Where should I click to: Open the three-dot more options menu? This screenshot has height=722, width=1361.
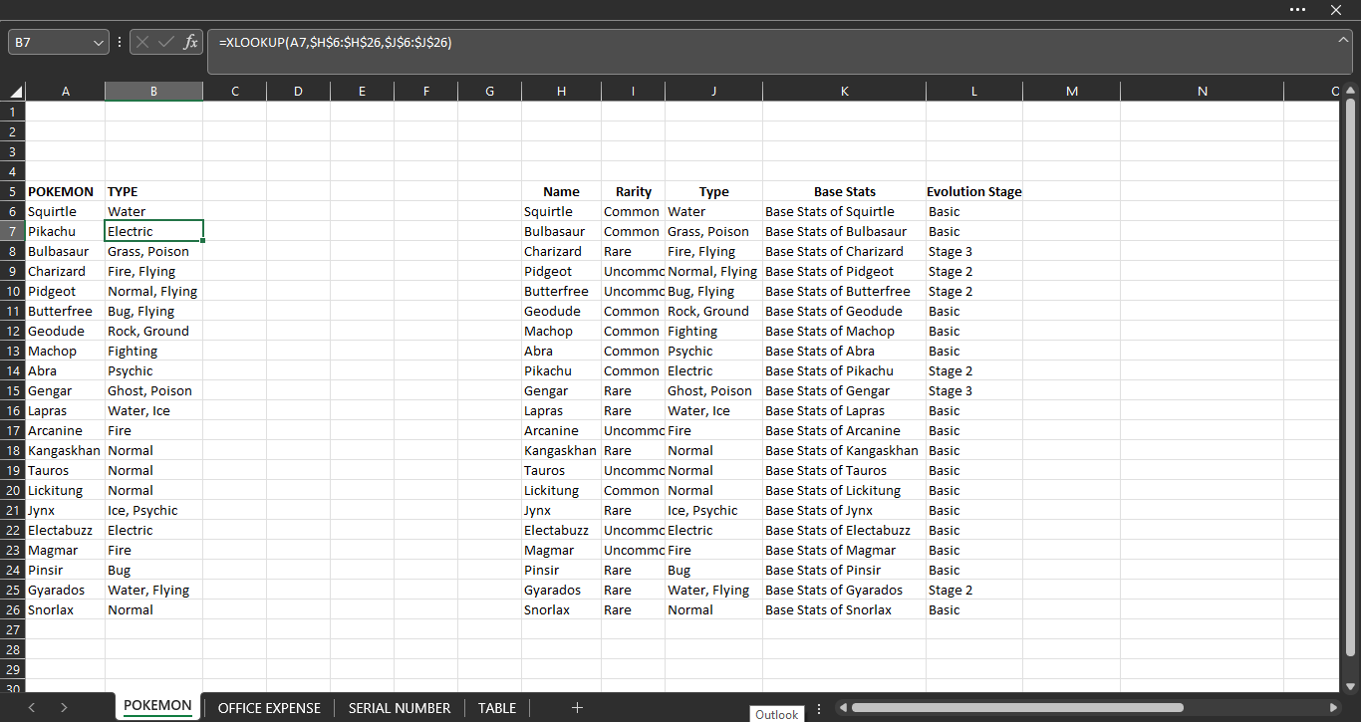pyautogui.click(x=1297, y=9)
